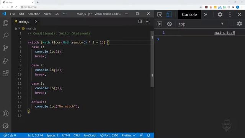245x138 pixels.
Task: Click the main.js breadcrumb item
Action: [31, 28]
